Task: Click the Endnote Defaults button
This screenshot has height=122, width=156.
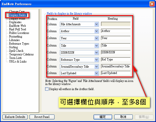Action: tap(15, 117)
